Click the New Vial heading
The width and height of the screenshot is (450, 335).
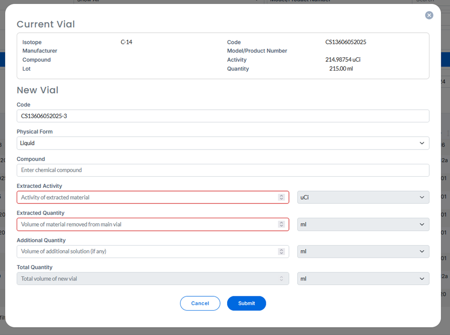(37, 90)
